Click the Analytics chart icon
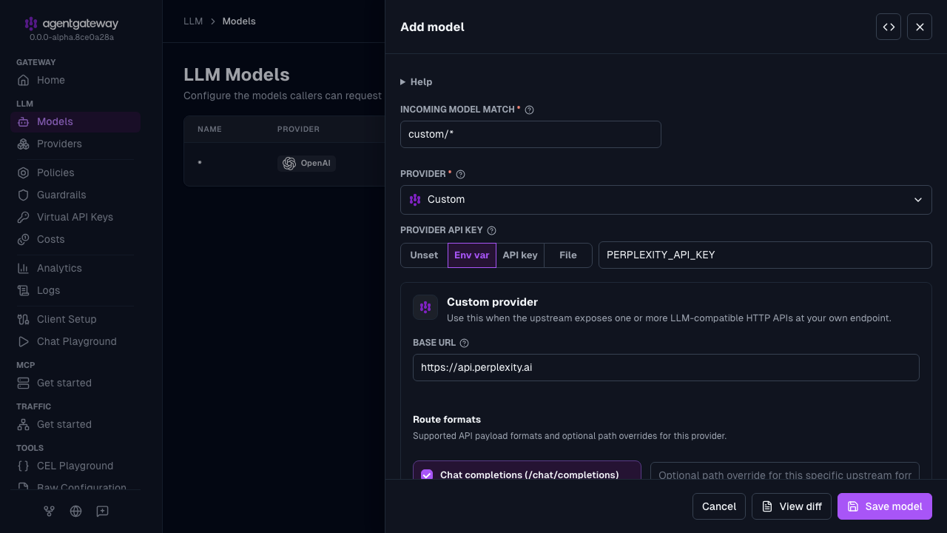Image resolution: width=947 pixels, height=533 pixels. 24,268
